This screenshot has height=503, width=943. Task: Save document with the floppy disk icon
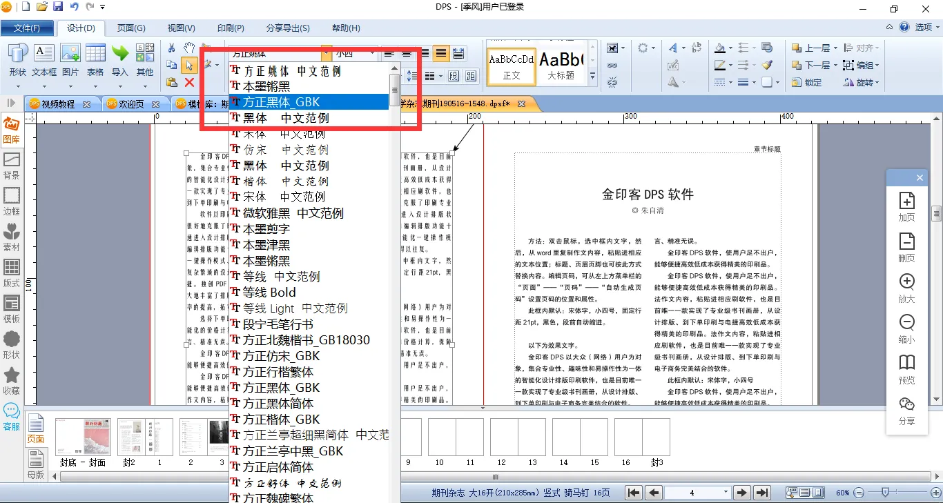coord(58,7)
